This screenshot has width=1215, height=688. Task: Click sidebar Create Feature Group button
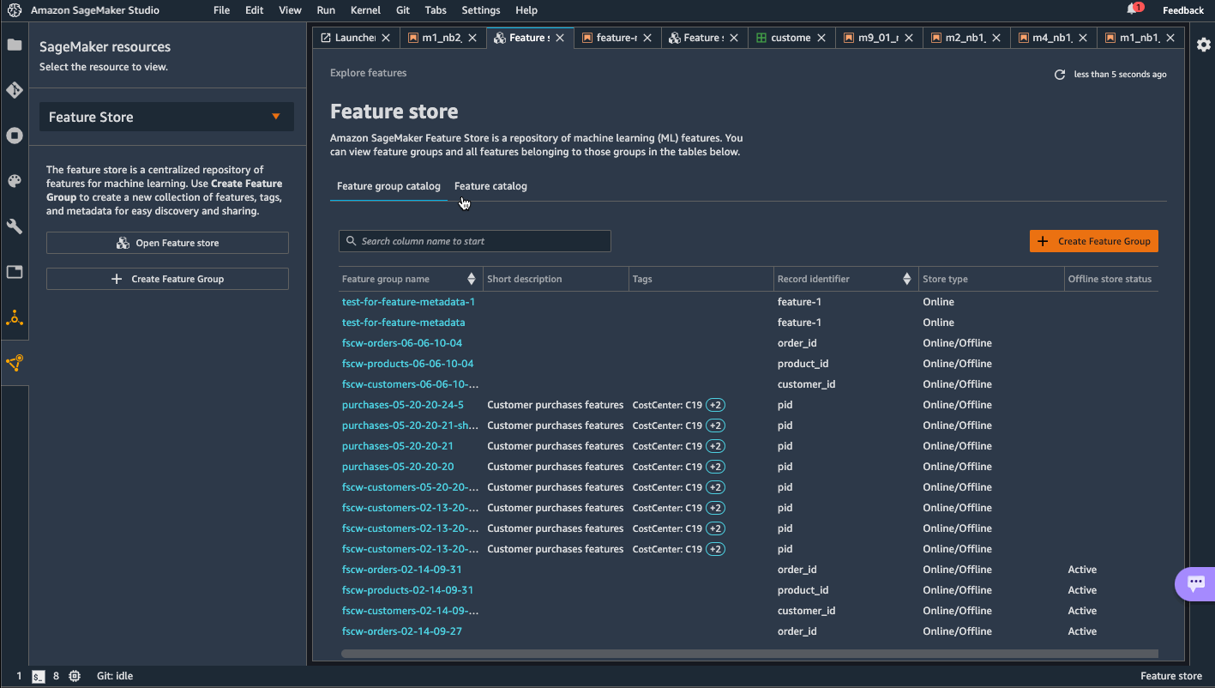[x=167, y=279]
